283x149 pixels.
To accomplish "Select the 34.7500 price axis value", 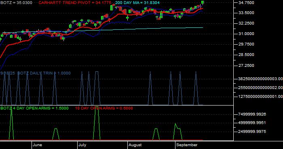I will tap(246, 3).
